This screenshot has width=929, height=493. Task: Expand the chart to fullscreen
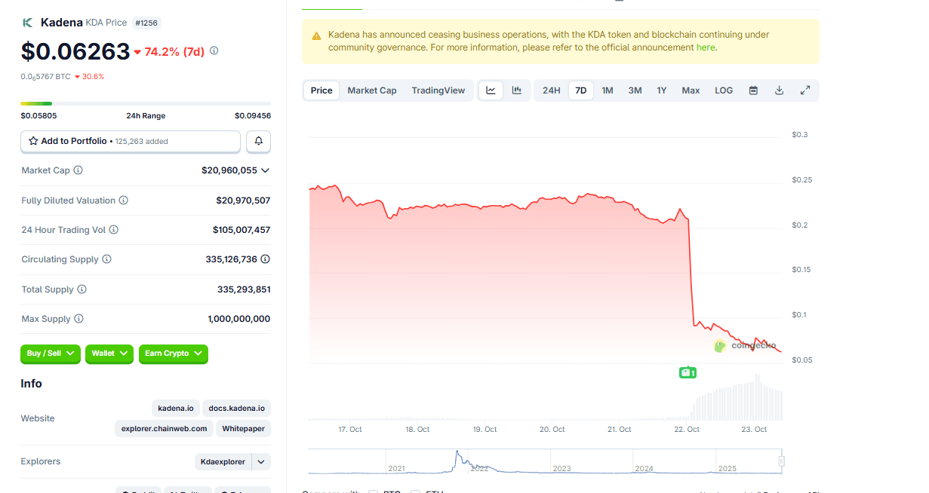click(805, 90)
